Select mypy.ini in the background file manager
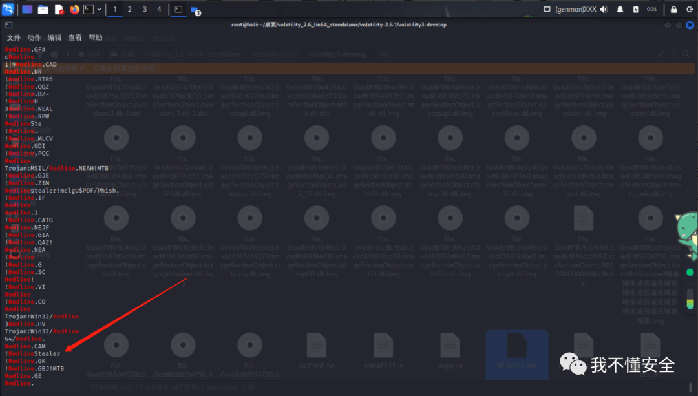This screenshot has width=698, height=396. point(450,351)
